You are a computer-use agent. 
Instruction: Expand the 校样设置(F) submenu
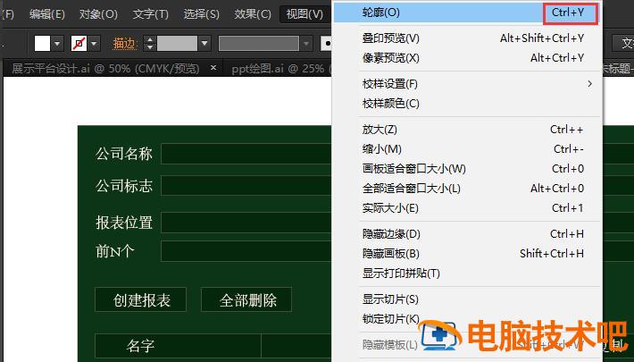click(390, 83)
